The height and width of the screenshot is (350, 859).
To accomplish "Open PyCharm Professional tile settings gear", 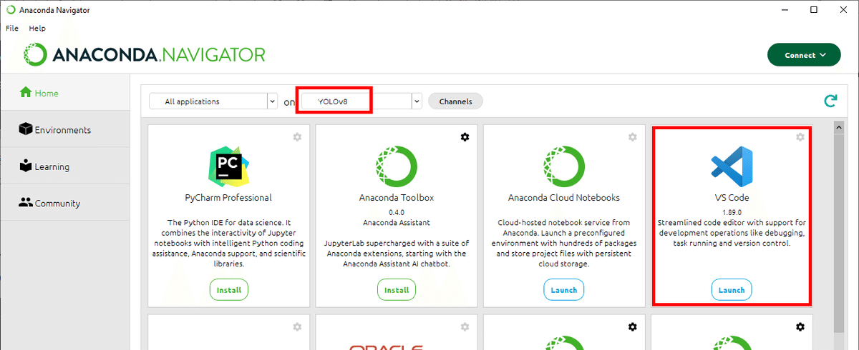I will point(297,136).
